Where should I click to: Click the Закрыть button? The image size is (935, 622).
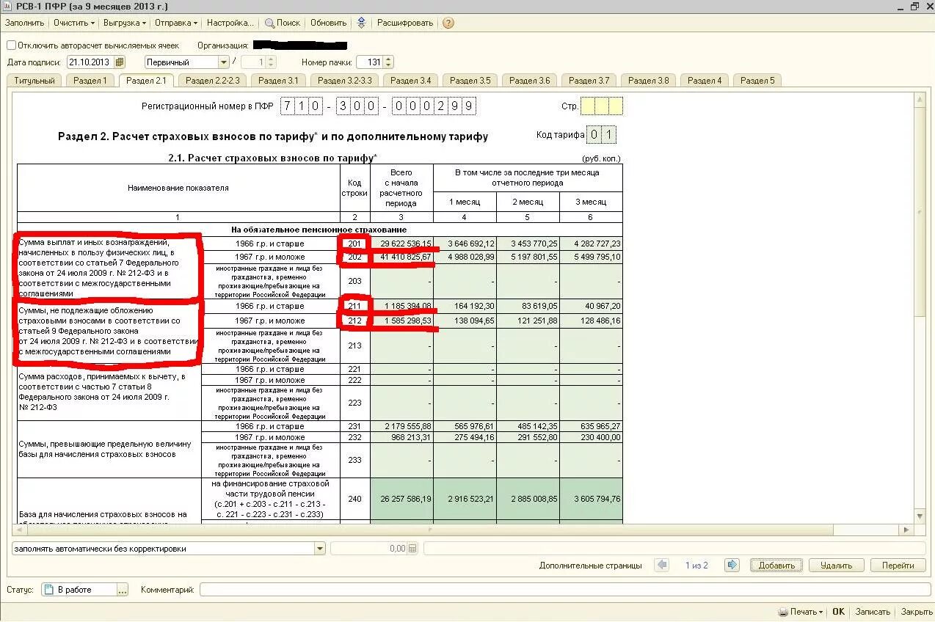tap(916, 612)
